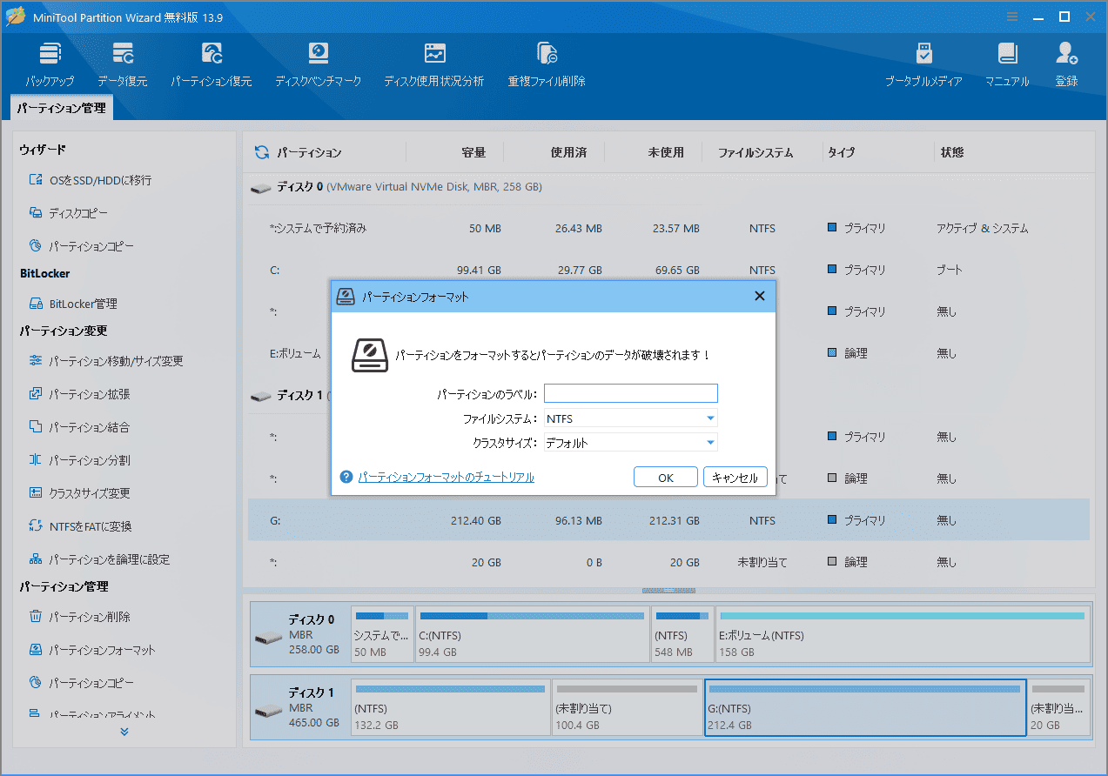Sort by 使用済 column header

568,152
